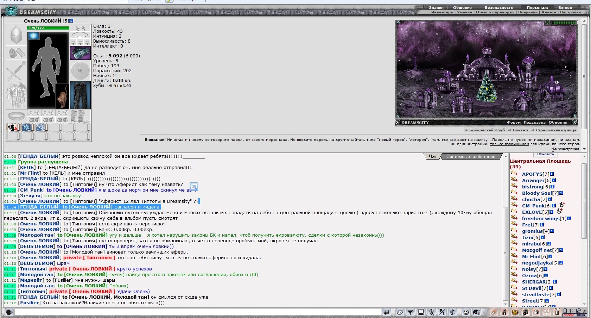Click the EXIT door icon
Image resolution: width=591 pixels, height=318 pixels.
557,312
